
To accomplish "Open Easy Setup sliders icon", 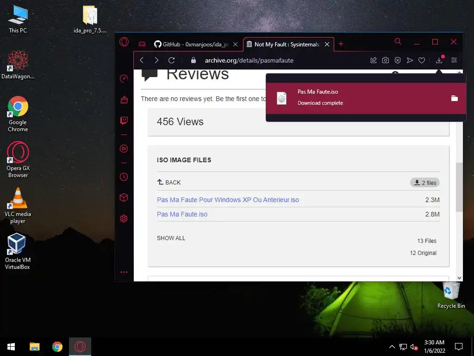I will click(x=454, y=60).
